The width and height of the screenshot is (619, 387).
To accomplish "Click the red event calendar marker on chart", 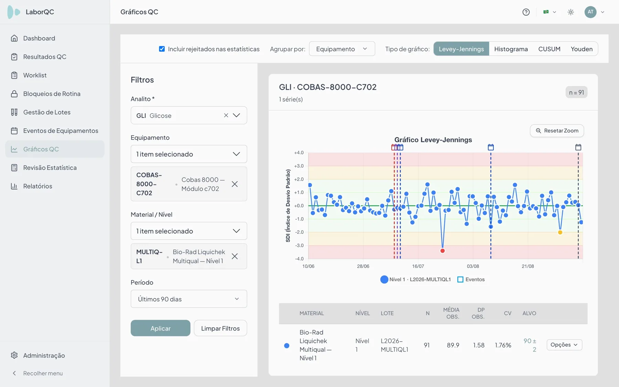I will (394, 147).
